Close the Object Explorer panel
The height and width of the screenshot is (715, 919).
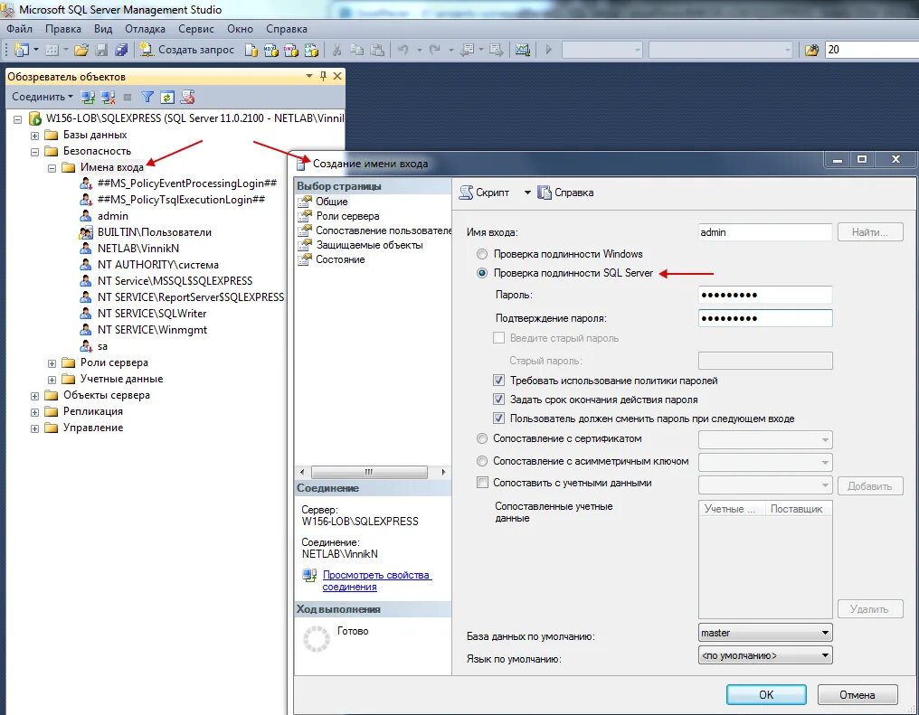(x=337, y=76)
